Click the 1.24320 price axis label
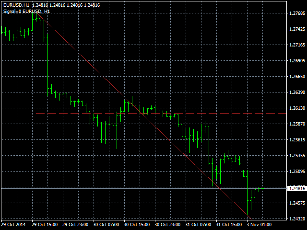This screenshot has width=307, height=230. (x=298, y=219)
